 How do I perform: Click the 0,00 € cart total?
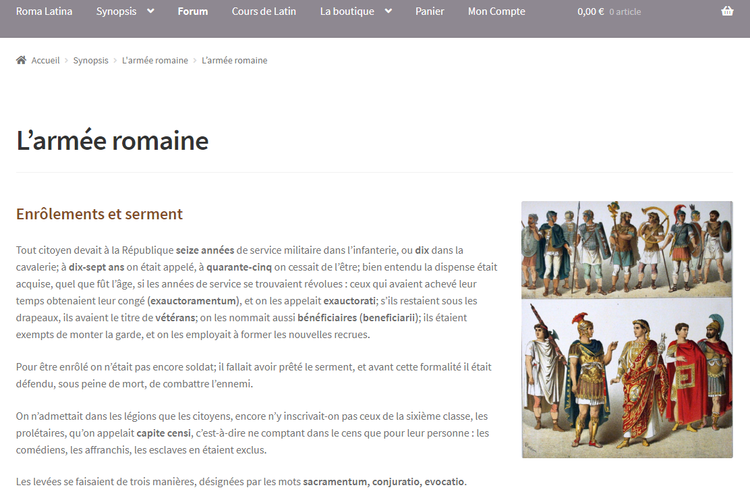tap(590, 11)
